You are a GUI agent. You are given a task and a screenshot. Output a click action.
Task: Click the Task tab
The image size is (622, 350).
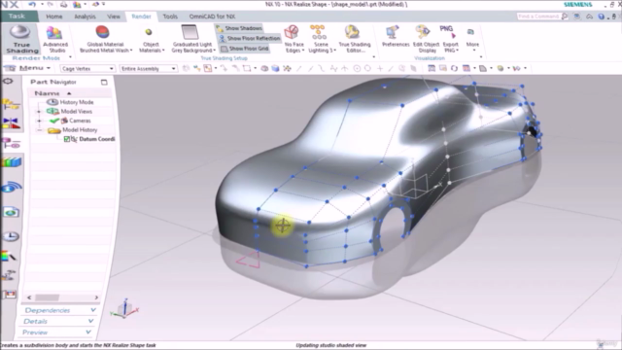17,17
